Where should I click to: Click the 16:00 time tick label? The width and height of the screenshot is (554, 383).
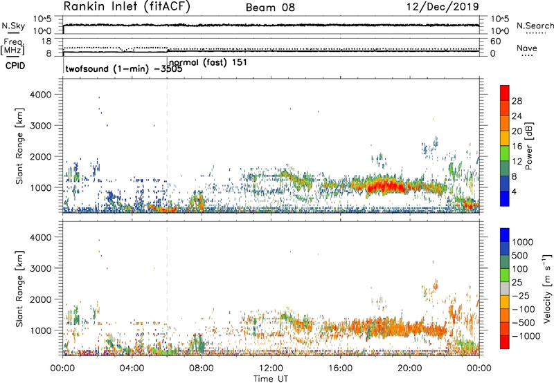click(340, 368)
